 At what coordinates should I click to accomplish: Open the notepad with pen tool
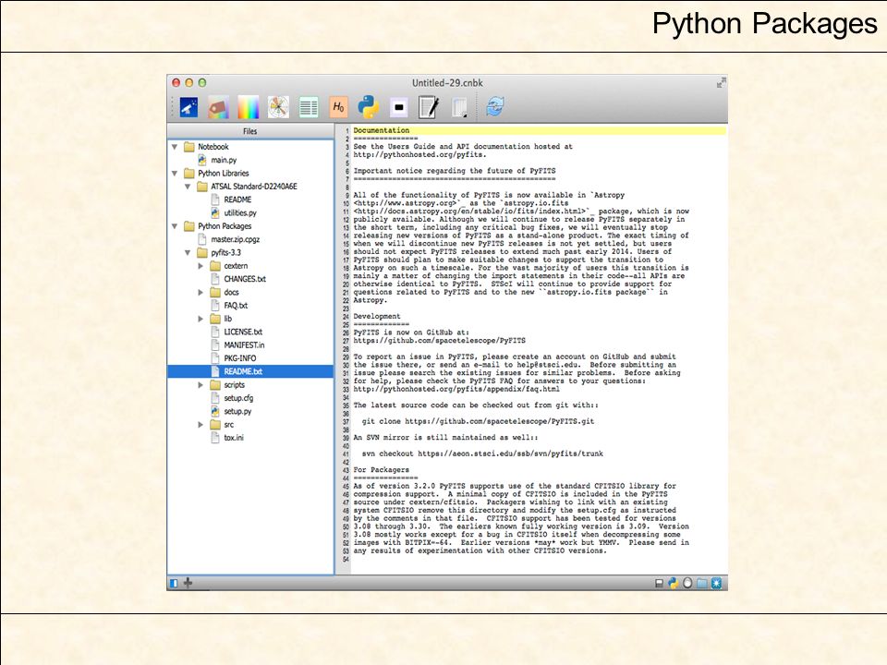429,107
